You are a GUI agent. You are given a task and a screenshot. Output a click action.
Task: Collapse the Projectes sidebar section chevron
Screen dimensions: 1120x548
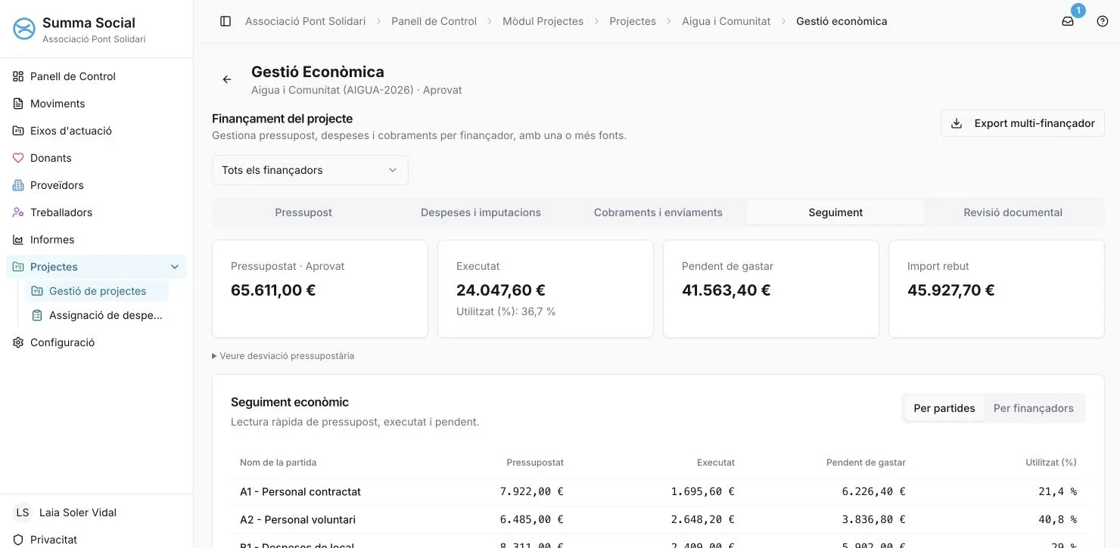pyautogui.click(x=175, y=267)
